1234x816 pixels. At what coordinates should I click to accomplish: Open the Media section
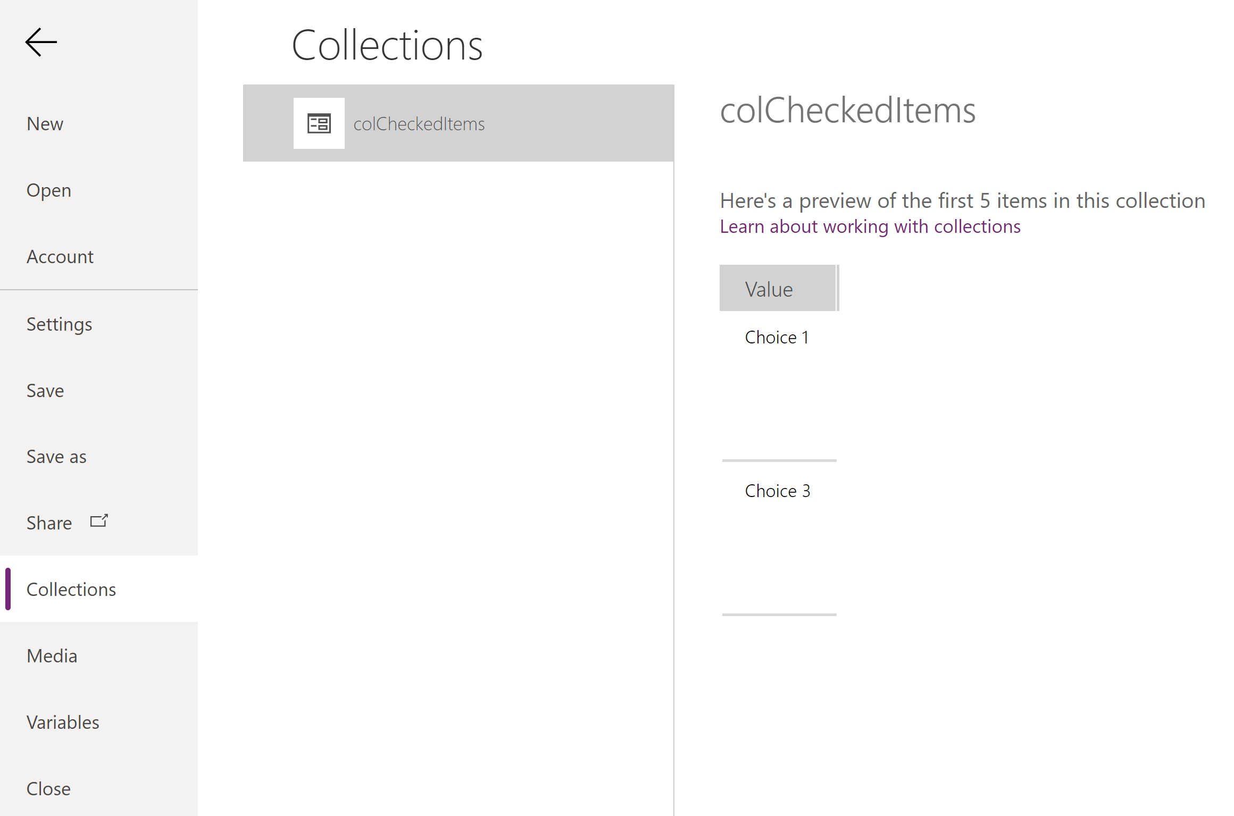tap(52, 655)
